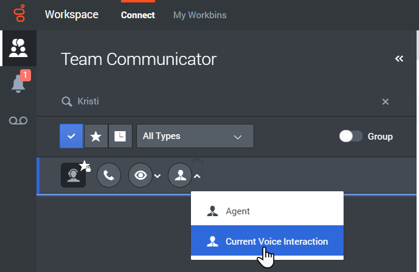This screenshot has width=419, height=272.
Task: Click the agent avatar with star
Action: [x=74, y=175]
